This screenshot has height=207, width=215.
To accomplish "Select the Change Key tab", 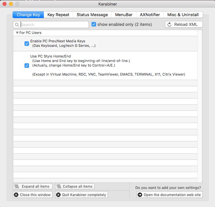I will point(28,15).
